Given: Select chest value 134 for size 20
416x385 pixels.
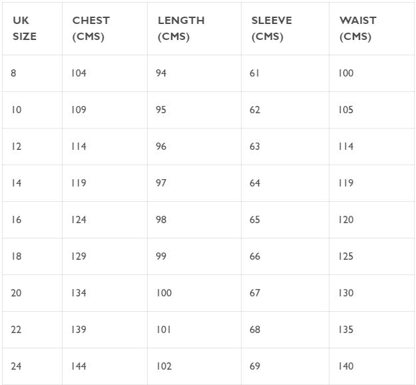Looking at the screenshot, I should tap(79, 293).
